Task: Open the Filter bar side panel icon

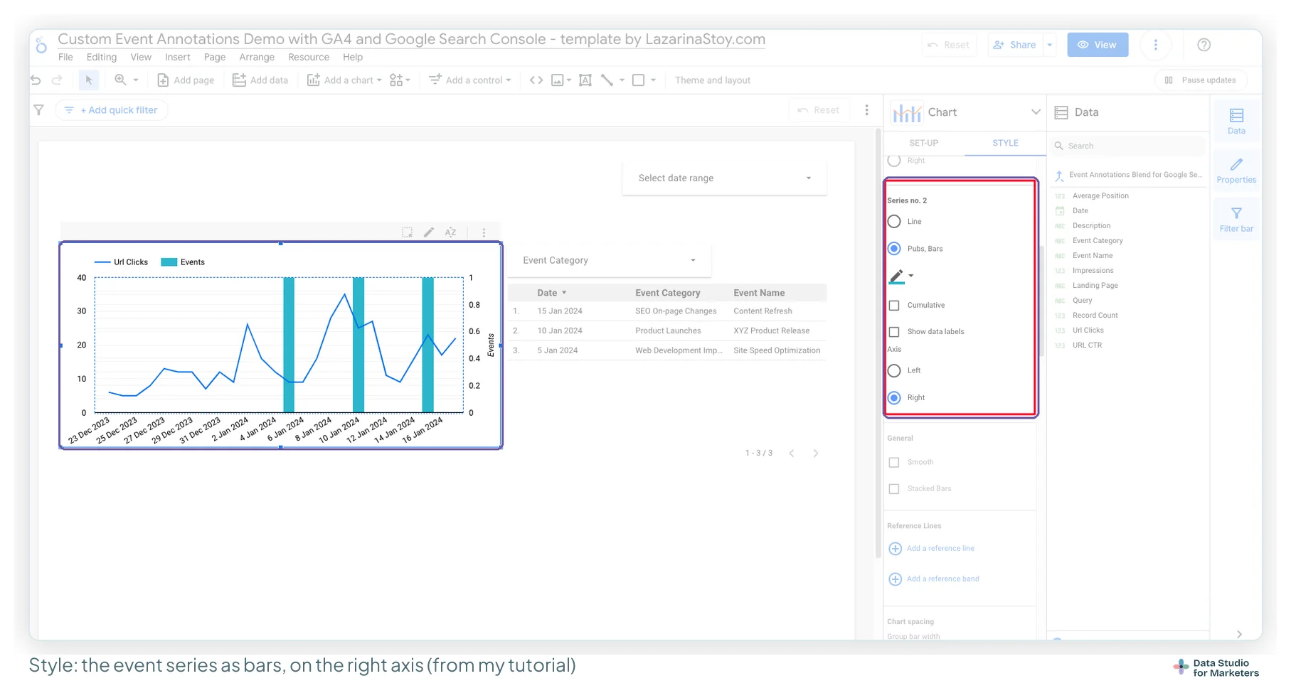Action: pos(1236,220)
